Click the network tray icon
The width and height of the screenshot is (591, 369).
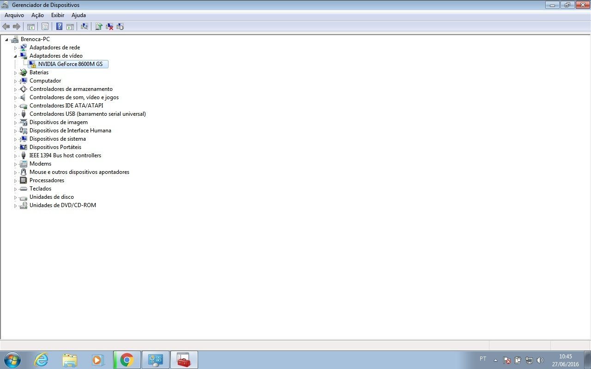[x=529, y=360]
